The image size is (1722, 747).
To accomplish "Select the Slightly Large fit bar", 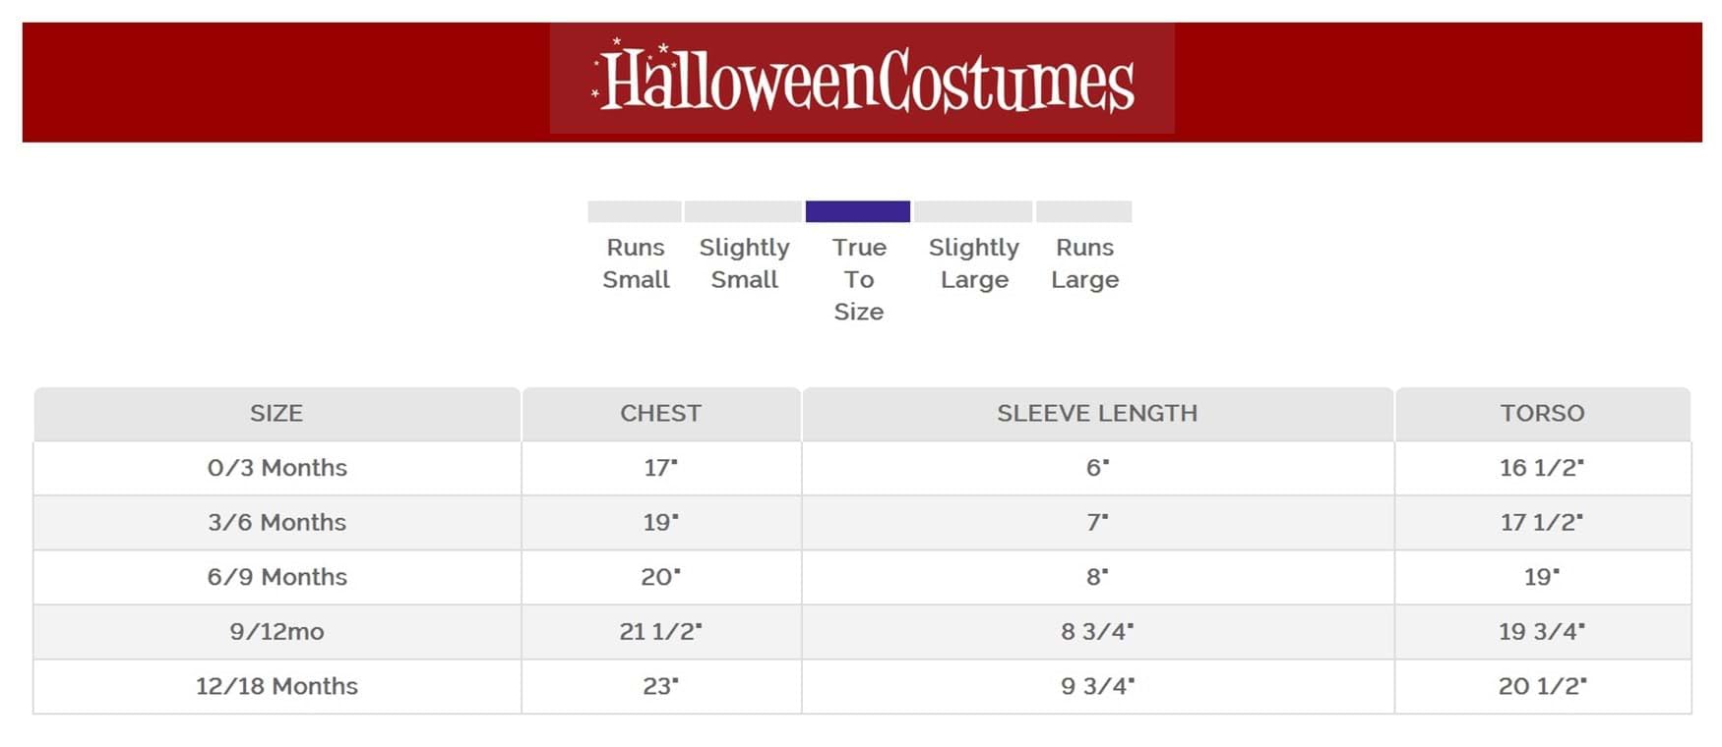I will coord(973,211).
